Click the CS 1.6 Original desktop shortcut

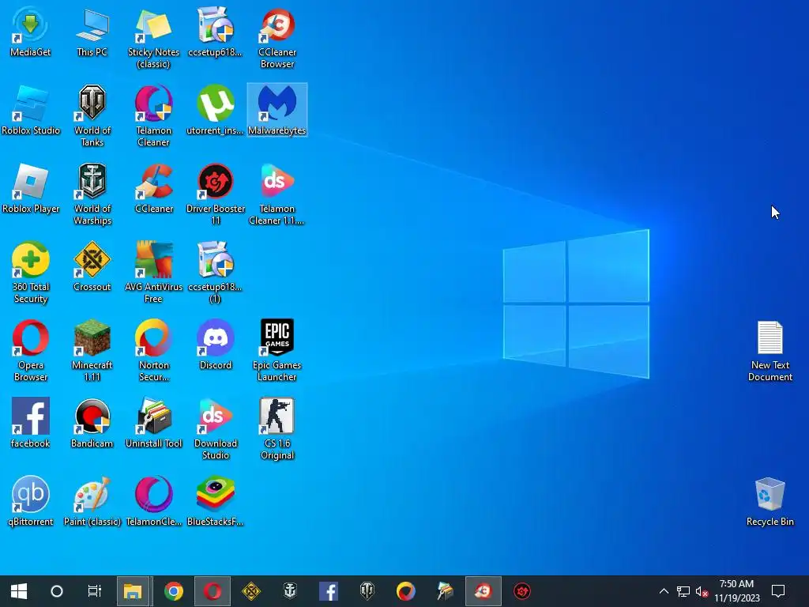[277, 430]
